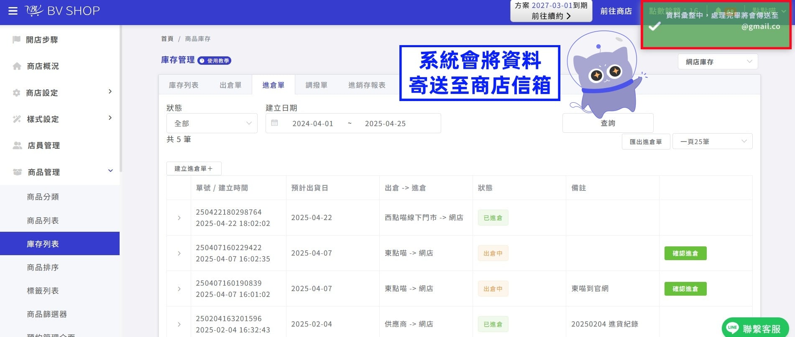Click the calendar icon in the date field
The image size is (795, 337).
tap(275, 123)
